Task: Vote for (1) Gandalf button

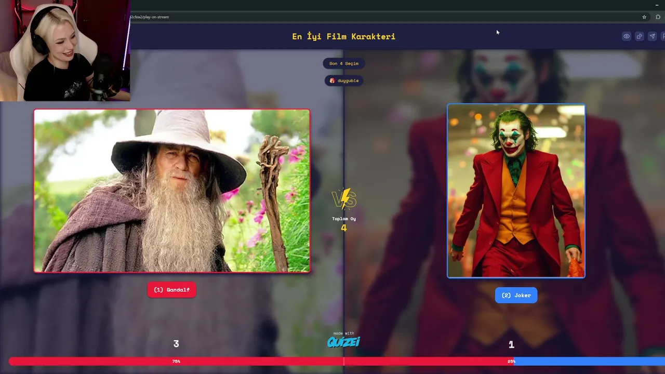Action: click(172, 290)
